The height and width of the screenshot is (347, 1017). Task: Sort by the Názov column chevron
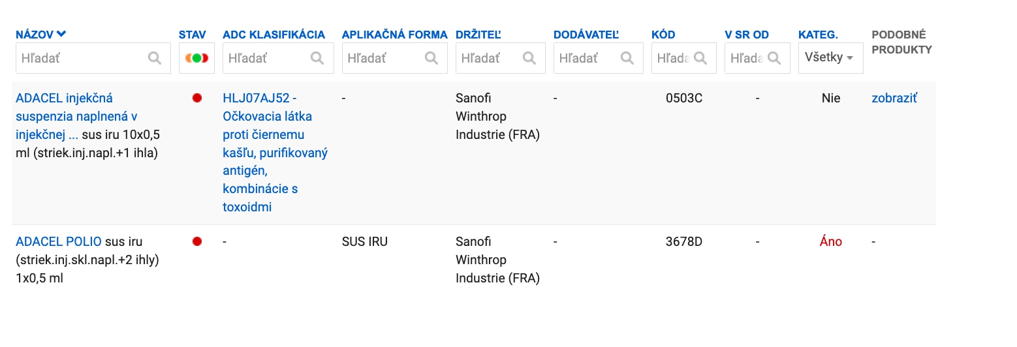tap(61, 35)
